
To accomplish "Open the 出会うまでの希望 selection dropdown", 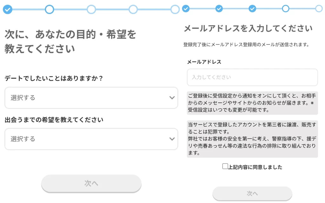I will [x=91, y=139].
